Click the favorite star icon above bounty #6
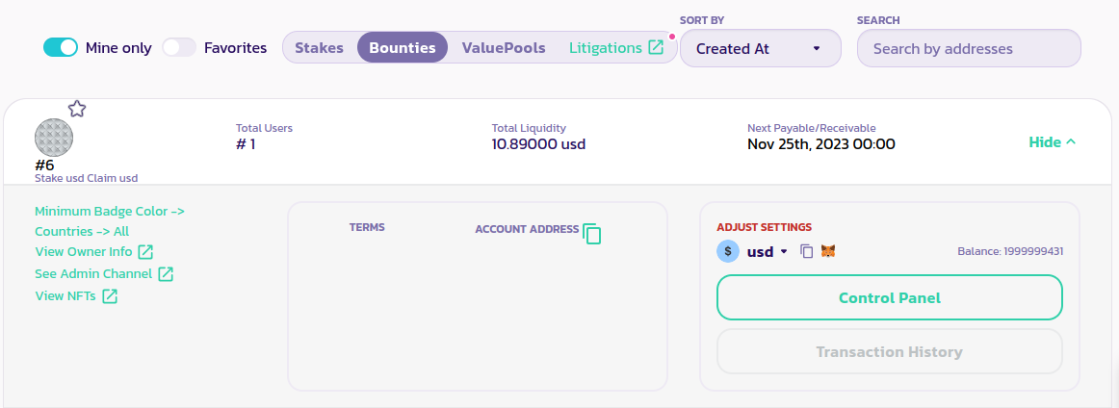Screen dimensions: 1119x408 pos(77,109)
